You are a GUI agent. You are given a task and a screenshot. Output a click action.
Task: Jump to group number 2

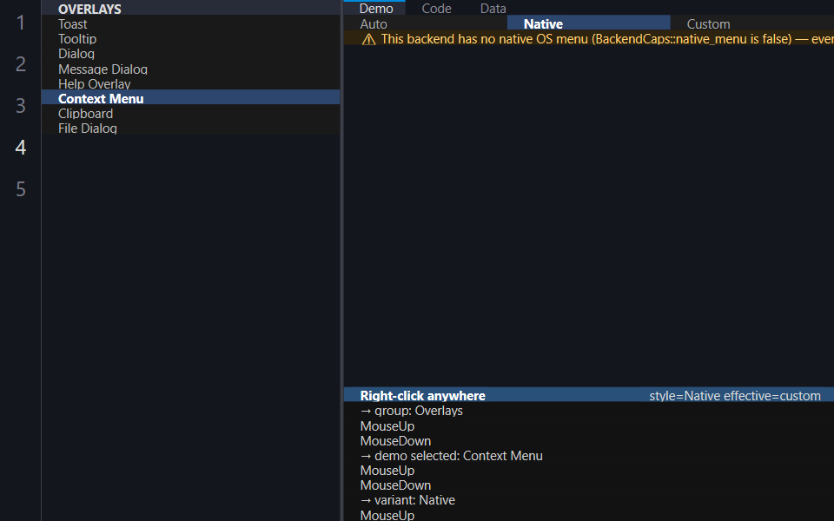21,63
